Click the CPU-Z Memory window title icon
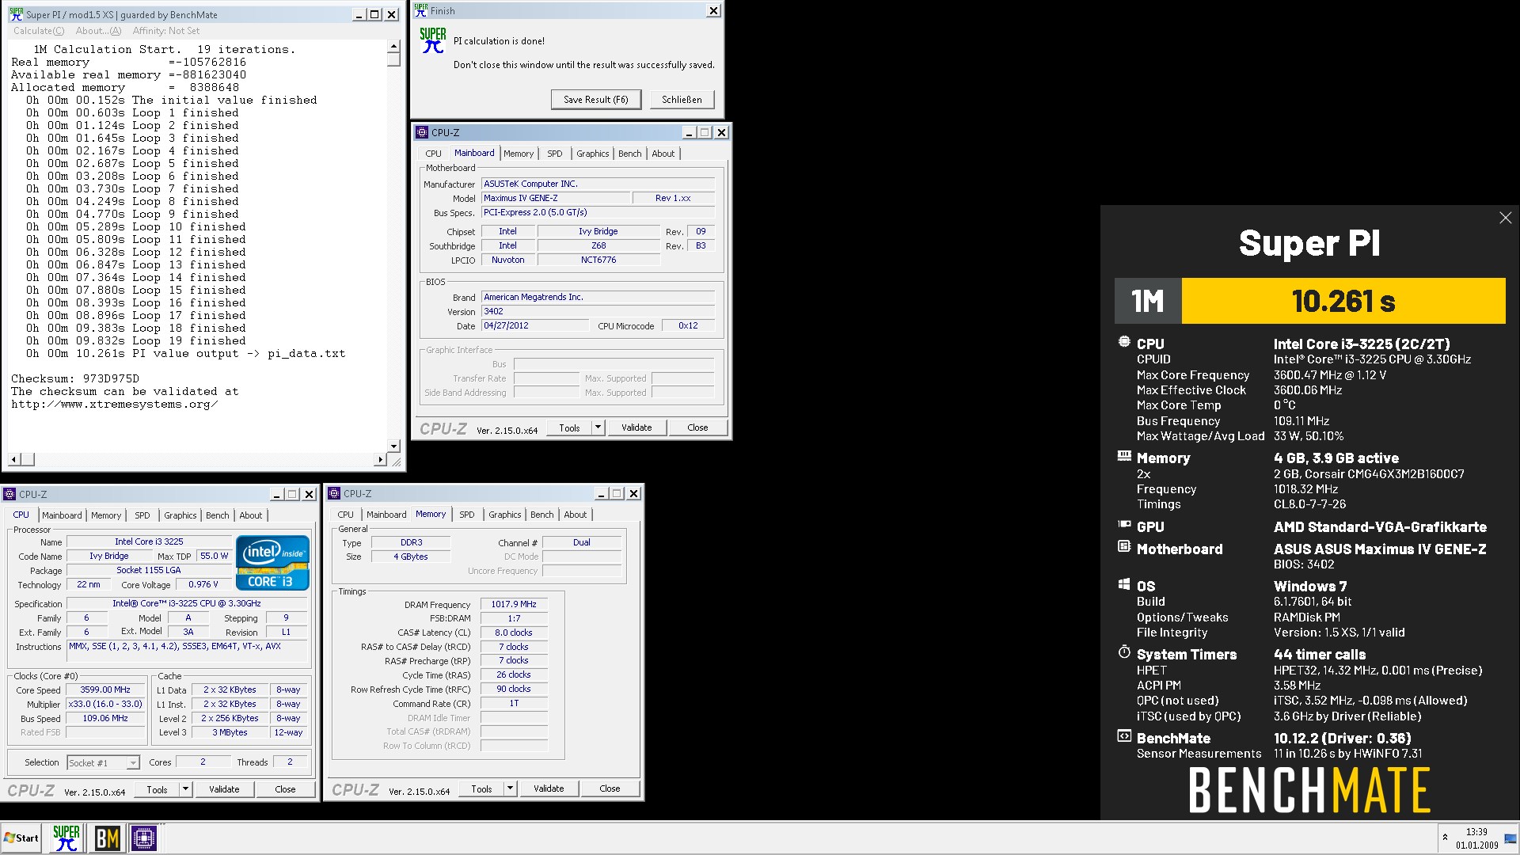 click(334, 493)
